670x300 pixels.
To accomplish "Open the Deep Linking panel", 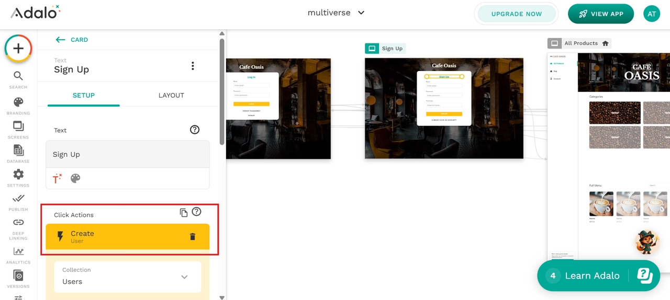I will [x=18, y=229].
